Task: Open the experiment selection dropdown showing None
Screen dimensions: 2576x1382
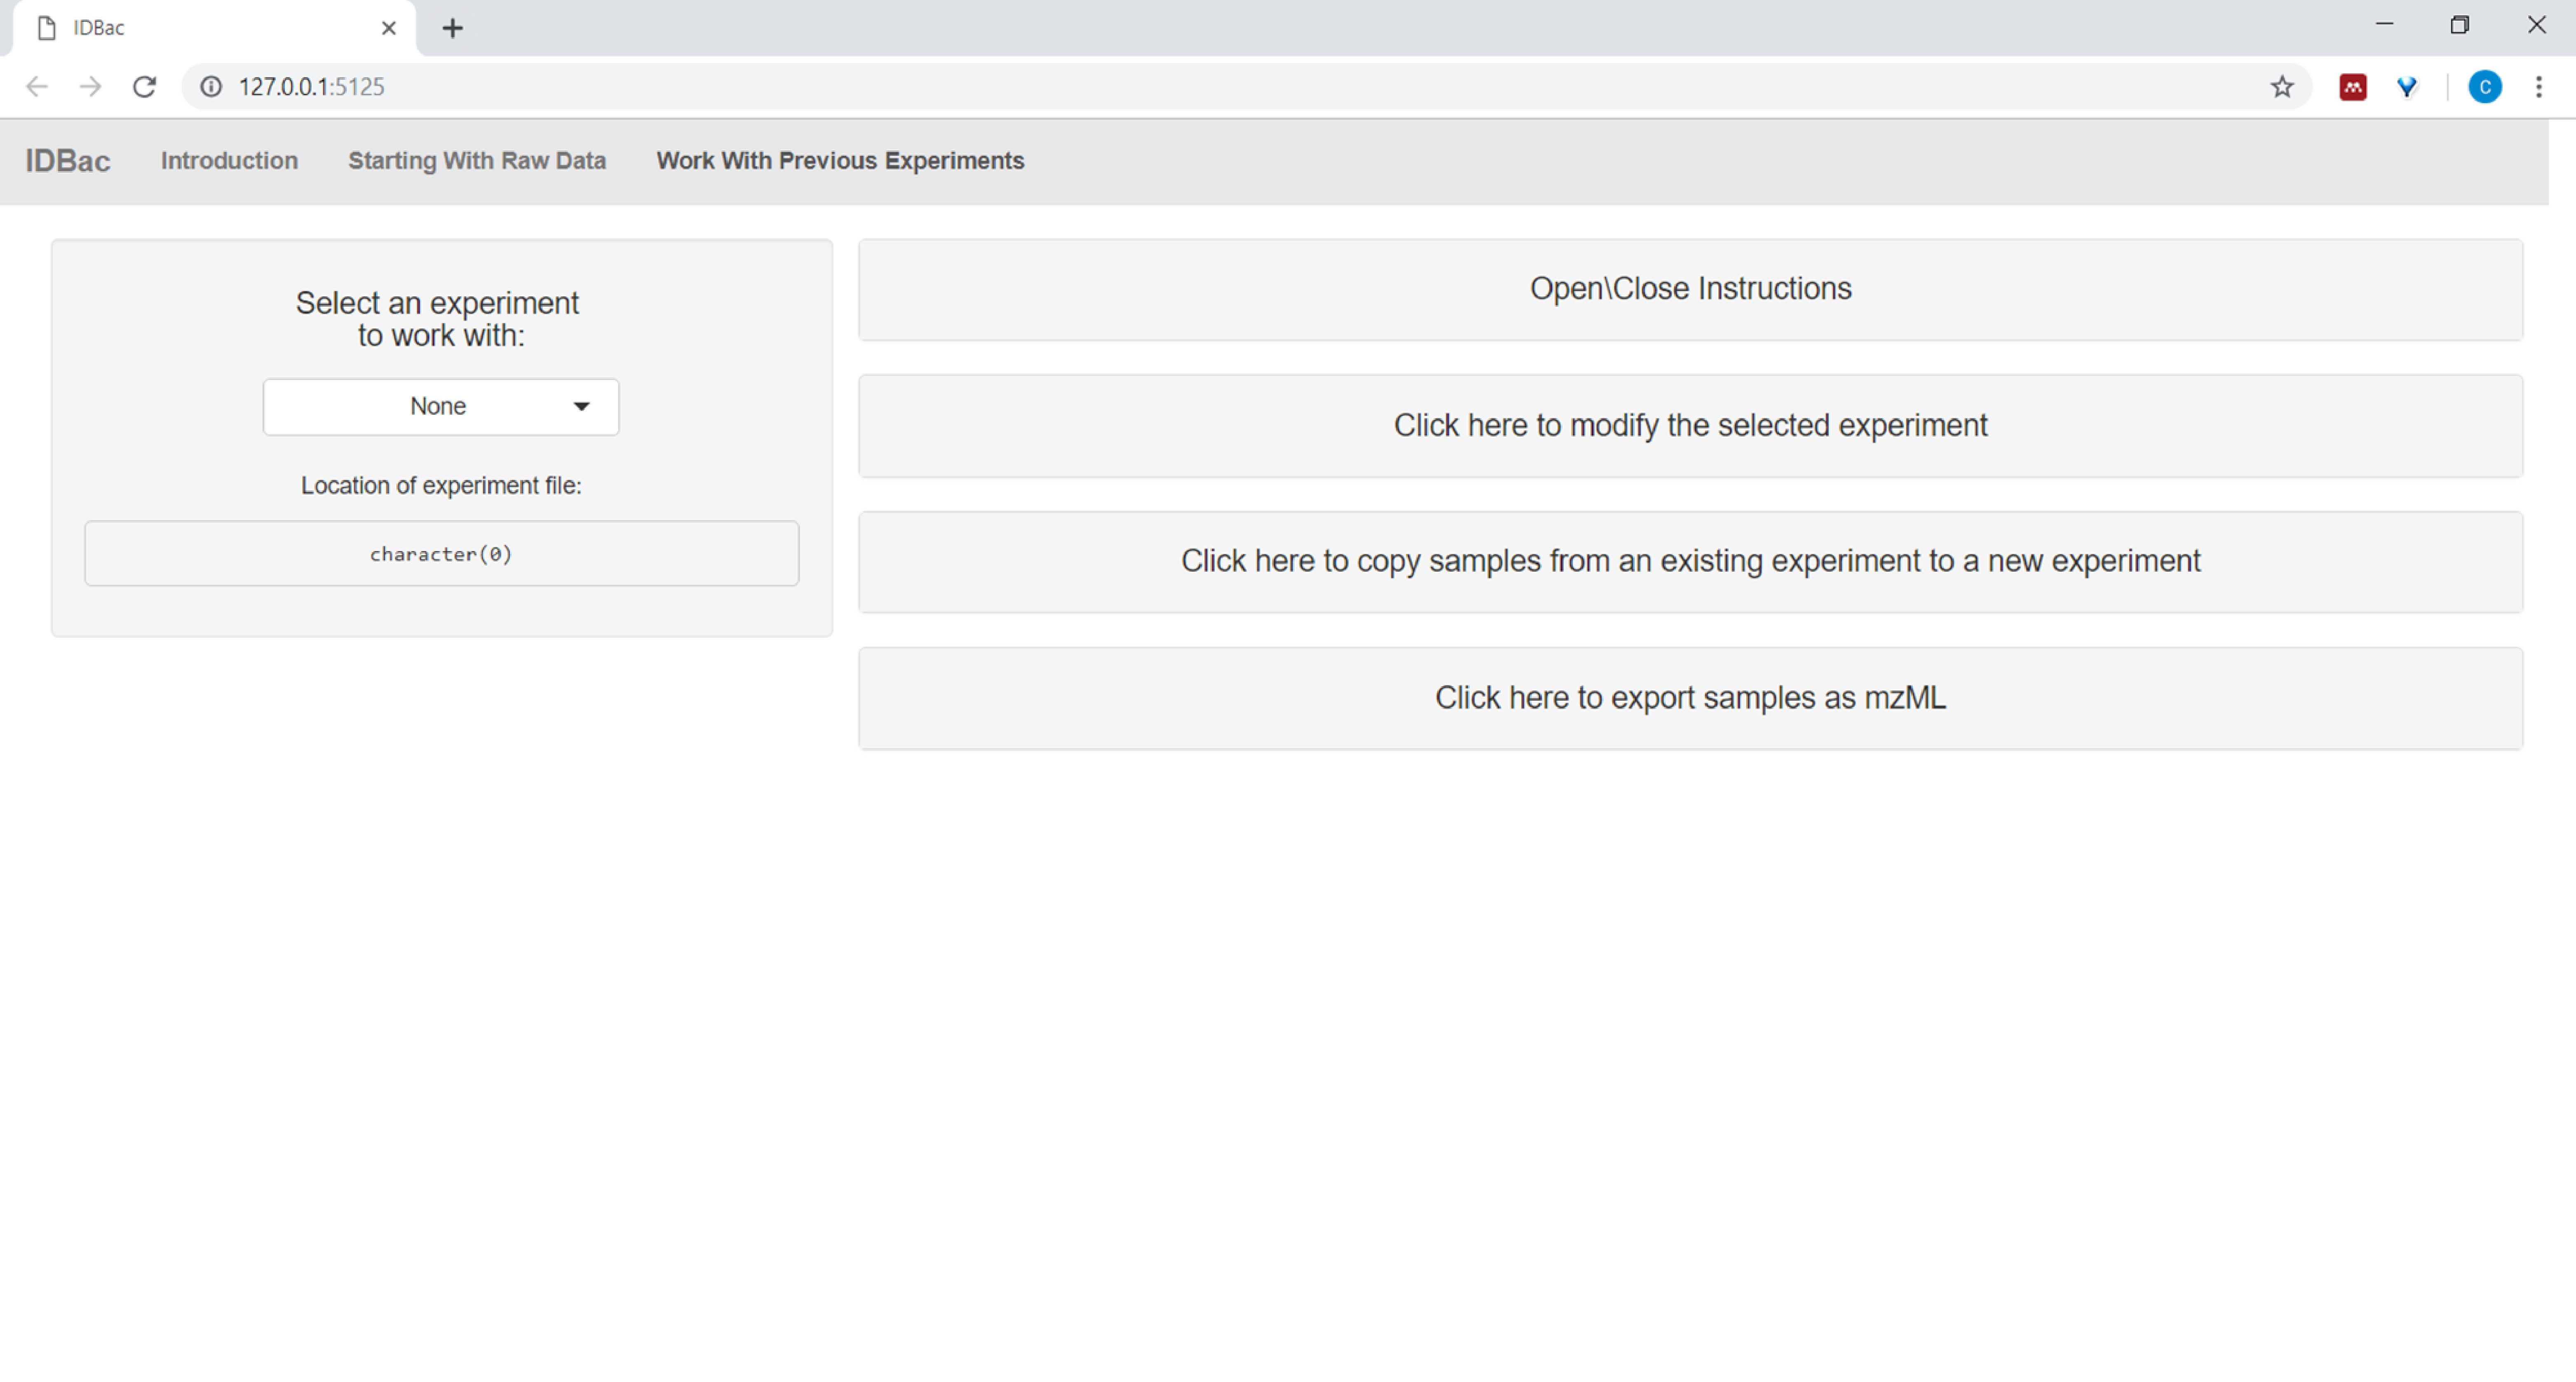Action: [x=441, y=406]
